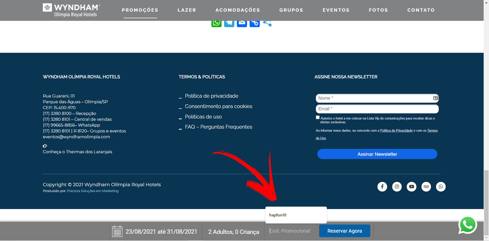The image size is (489, 241).
Task: Open the 2 Adultos, 0 Criança selector
Action: pyautogui.click(x=234, y=232)
